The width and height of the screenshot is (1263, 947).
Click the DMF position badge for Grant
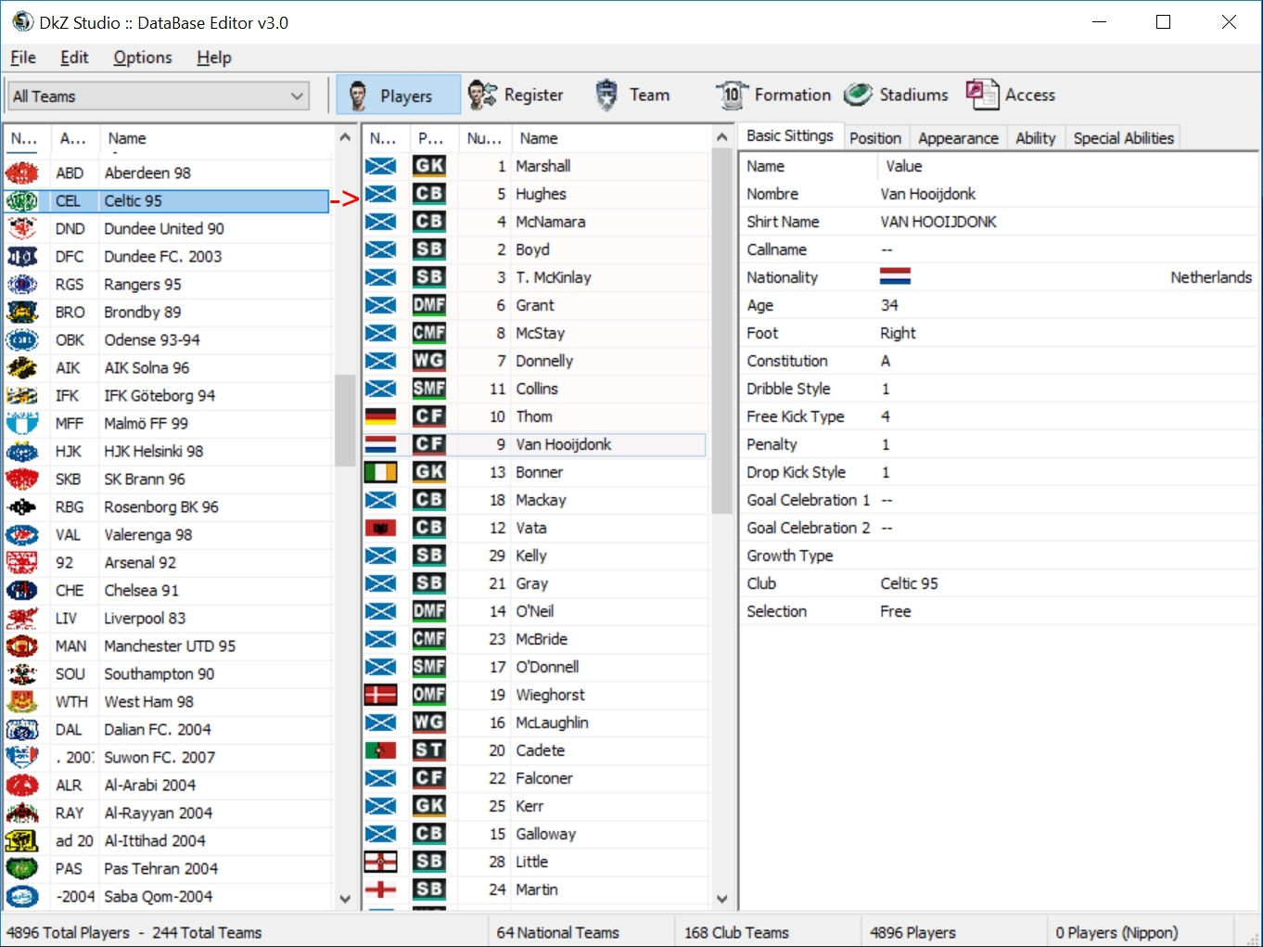coord(429,305)
